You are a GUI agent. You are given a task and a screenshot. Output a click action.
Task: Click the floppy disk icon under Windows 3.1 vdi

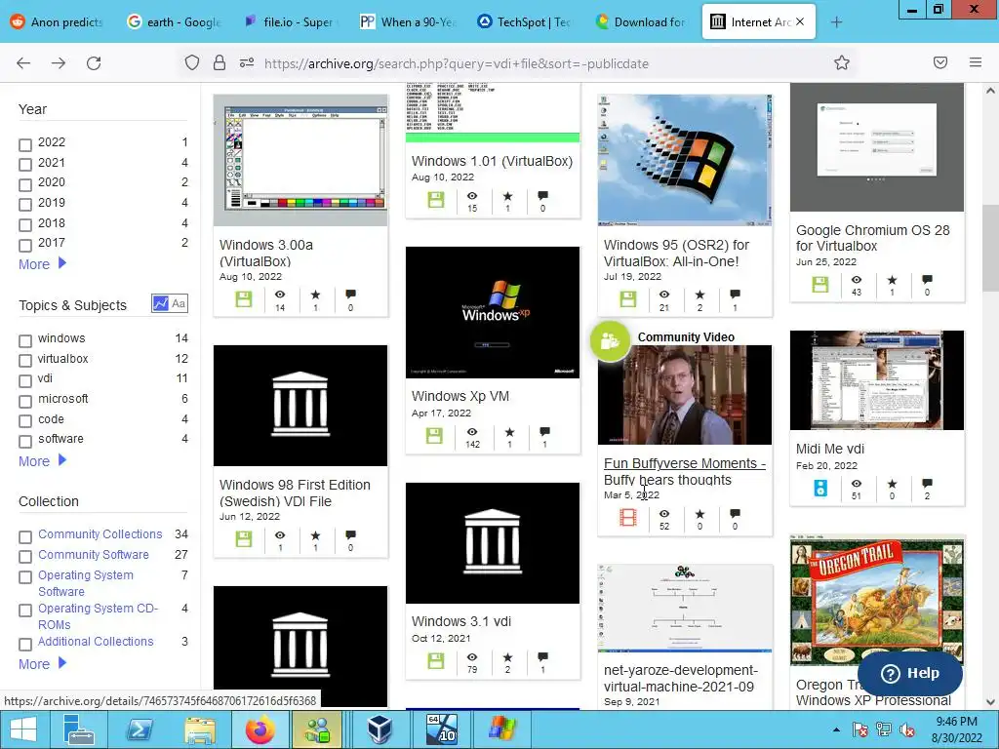coord(436,660)
